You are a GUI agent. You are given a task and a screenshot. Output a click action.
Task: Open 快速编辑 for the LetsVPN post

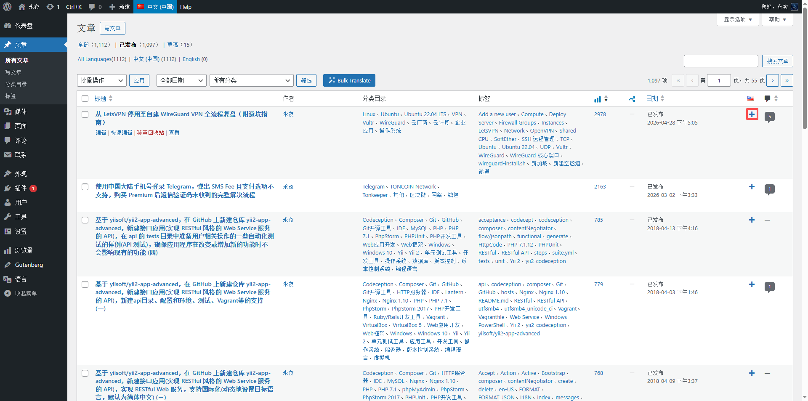(122, 133)
